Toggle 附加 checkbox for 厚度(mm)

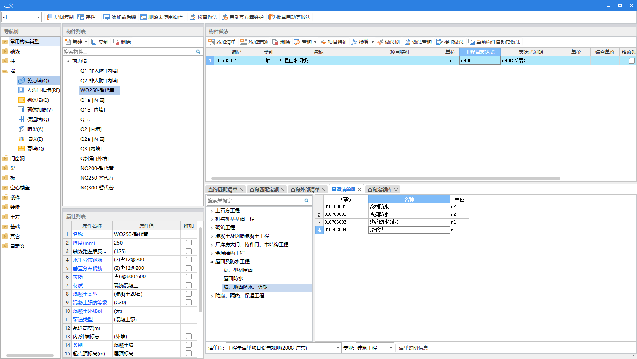pyautogui.click(x=189, y=243)
